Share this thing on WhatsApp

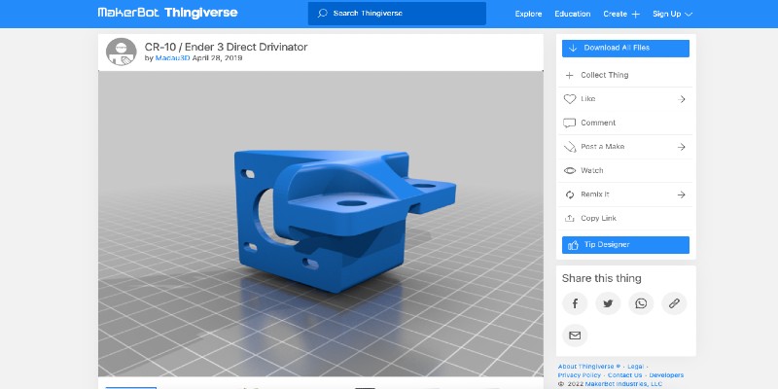point(641,303)
